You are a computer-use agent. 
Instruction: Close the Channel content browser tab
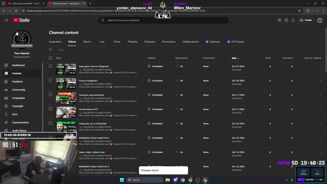click(84, 4)
